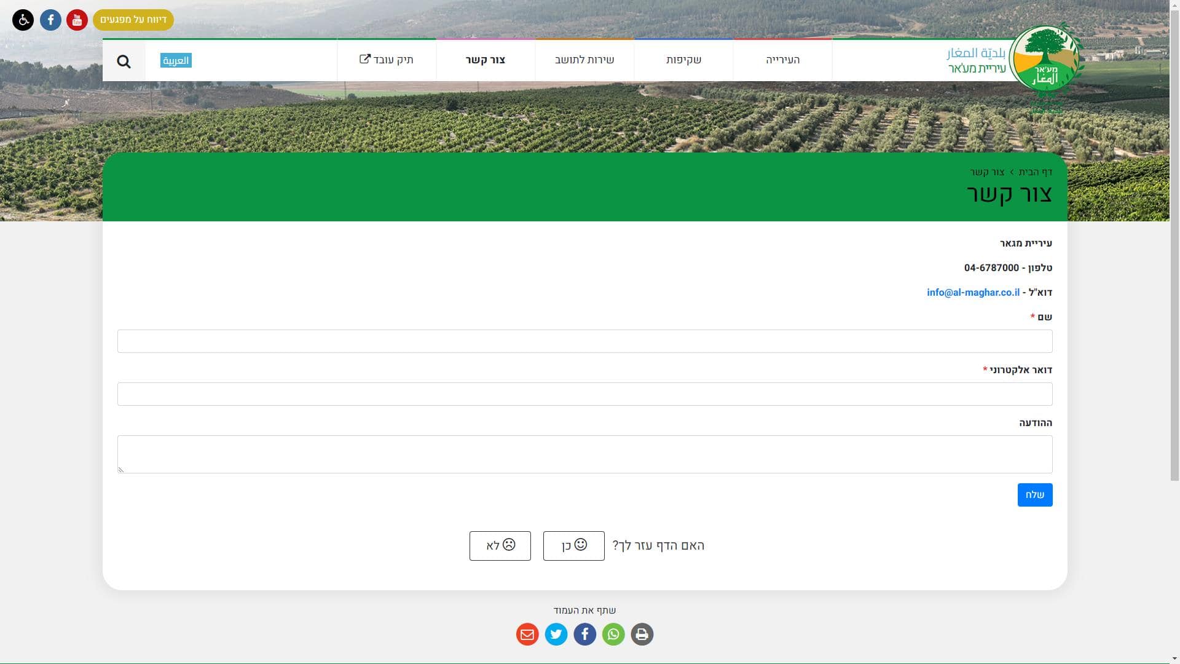Image resolution: width=1180 pixels, height=664 pixels.
Task: Click the accessibility wheelchair icon
Action: pyautogui.click(x=23, y=20)
